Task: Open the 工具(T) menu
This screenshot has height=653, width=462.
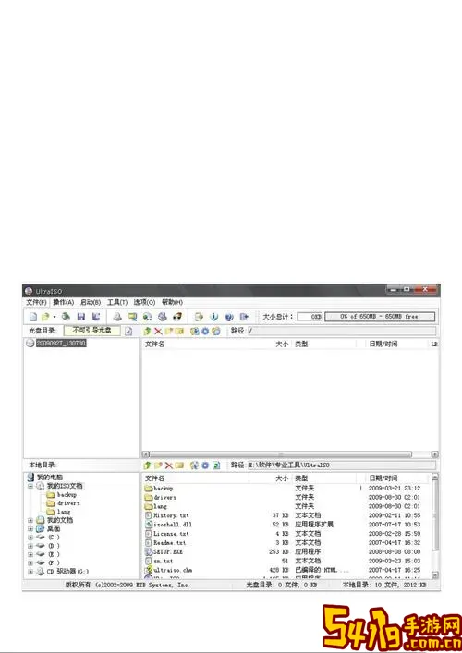Action: (x=117, y=302)
